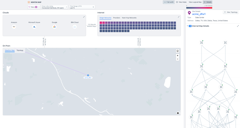The image size is (240, 128).
Task: Select the Google cloud icon
Action: 54,27
